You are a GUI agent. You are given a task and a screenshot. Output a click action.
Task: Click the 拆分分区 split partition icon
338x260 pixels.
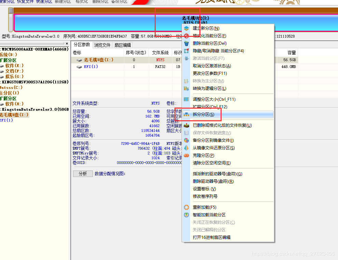(186, 114)
